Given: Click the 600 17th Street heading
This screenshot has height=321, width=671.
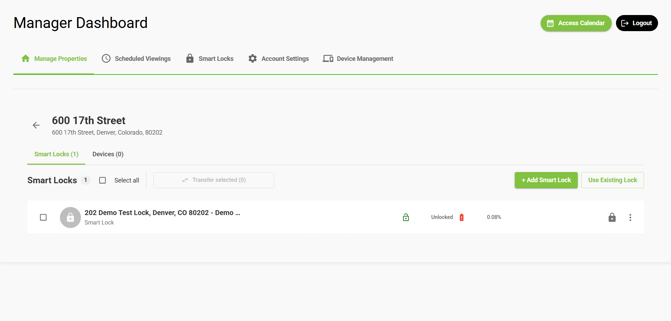Looking at the screenshot, I should (x=89, y=120).
